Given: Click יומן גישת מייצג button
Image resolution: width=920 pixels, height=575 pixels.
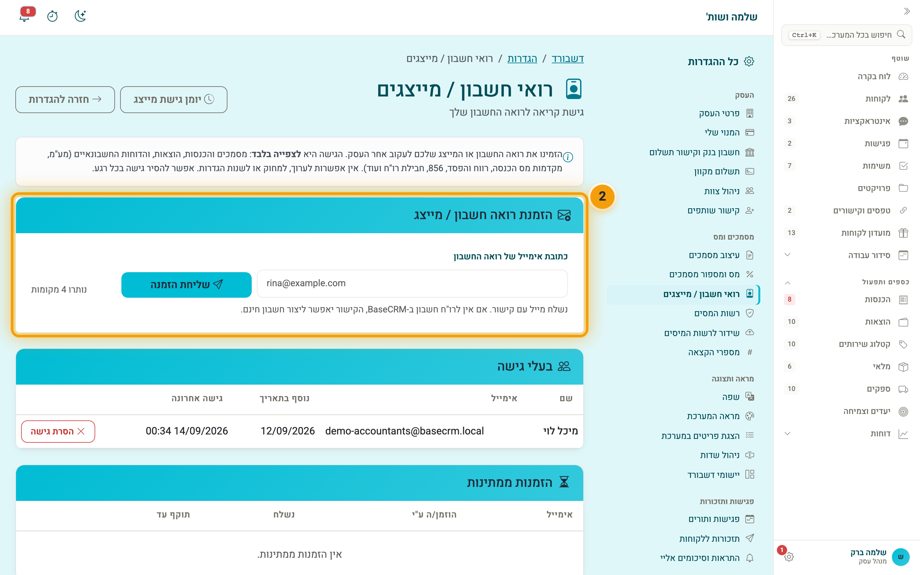Looking at the screenshot, I should [174, 100].
